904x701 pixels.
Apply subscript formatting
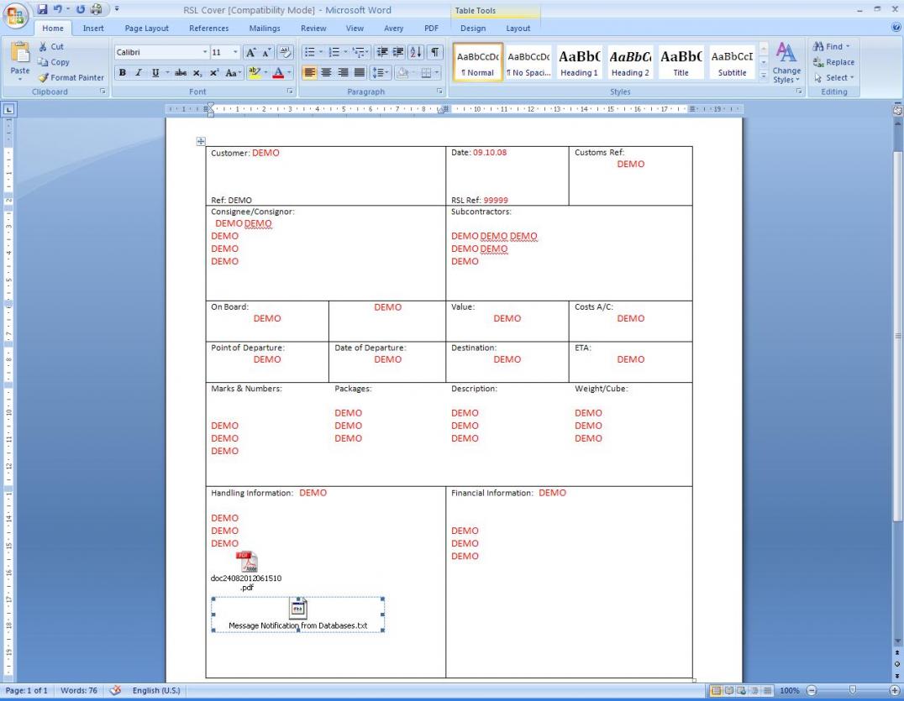click(x=197, y=72)
